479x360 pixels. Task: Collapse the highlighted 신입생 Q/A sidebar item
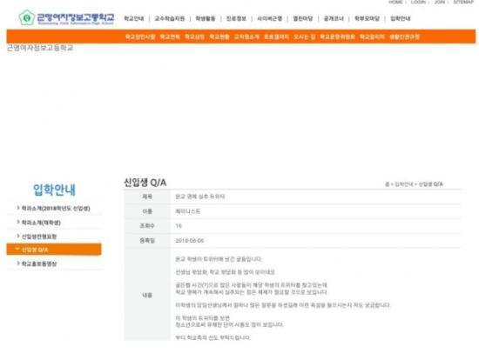click(54, 250)
